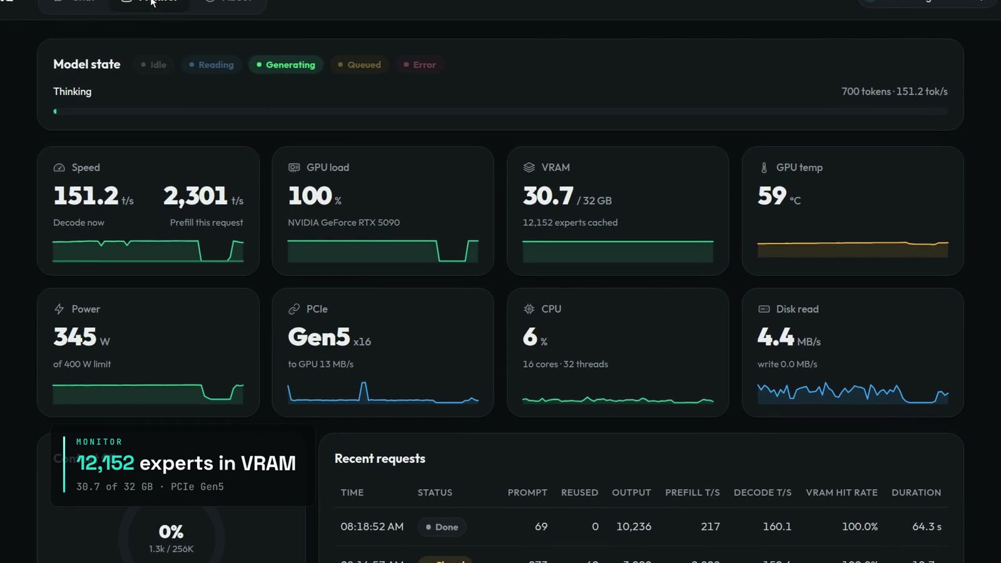Screen dimensions: 1001x563
Task: Click the 'of 400 W limit' text
Action: [82, 364]
